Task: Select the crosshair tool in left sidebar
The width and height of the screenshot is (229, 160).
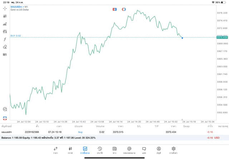Action: click(x=5, y=8)
